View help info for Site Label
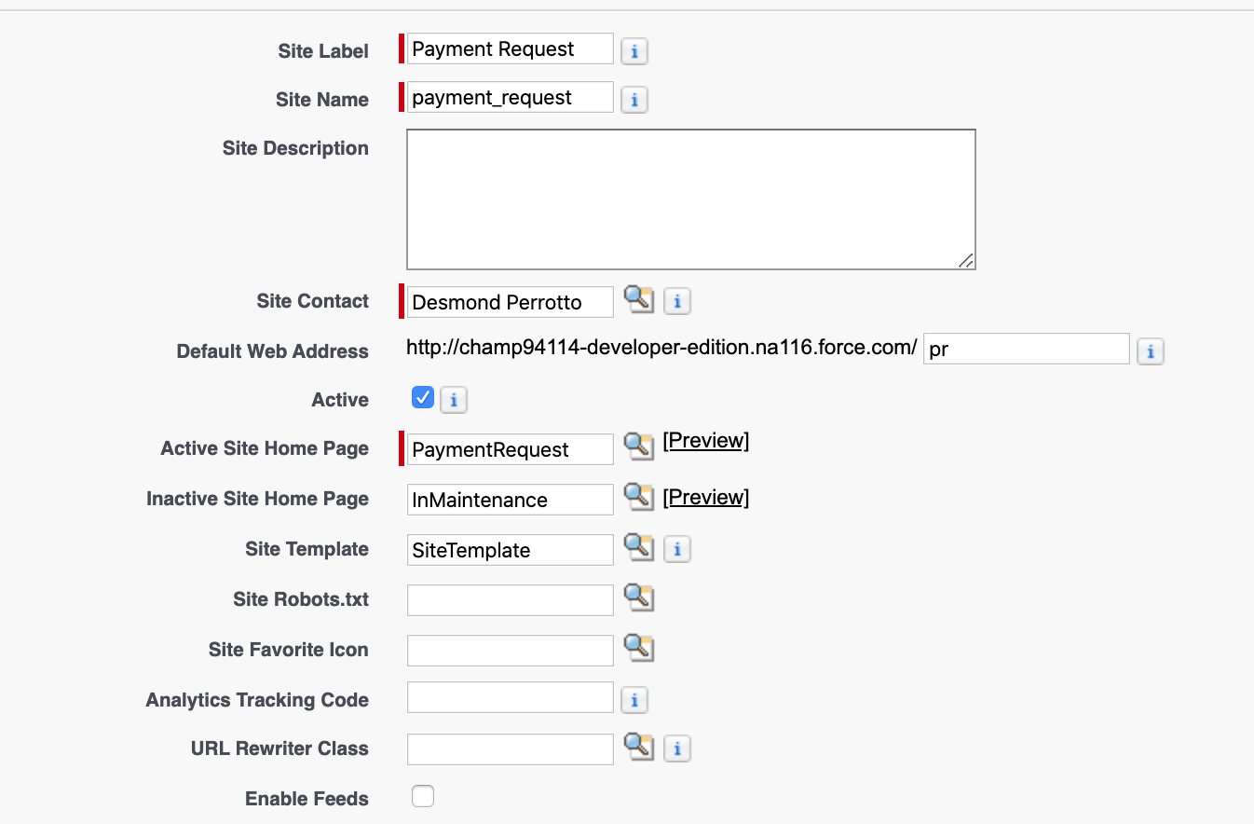The height and width of the screenshot is (824, 1254). (x=634, y=51)
